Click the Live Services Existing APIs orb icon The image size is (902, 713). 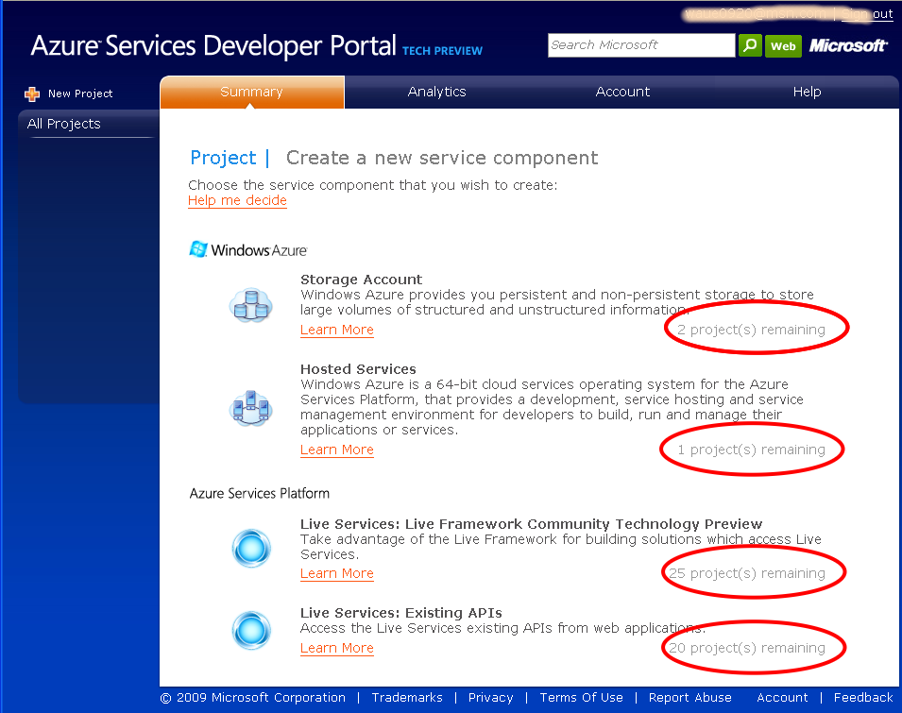point(251,630)
